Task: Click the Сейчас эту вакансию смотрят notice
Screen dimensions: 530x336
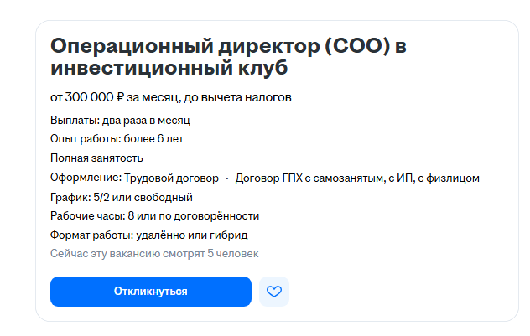Action: tap(154, 253)
